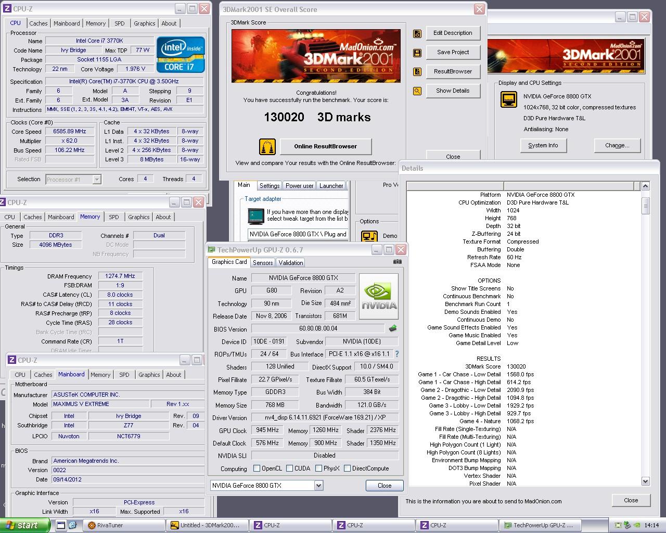
Task: Switch to Mainboard tab in top CPU-Z
Action: point(67,23)
